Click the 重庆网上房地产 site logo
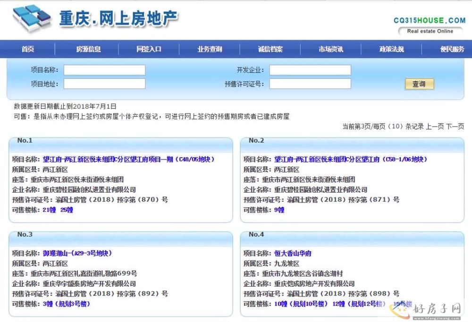 pos(94,19)
